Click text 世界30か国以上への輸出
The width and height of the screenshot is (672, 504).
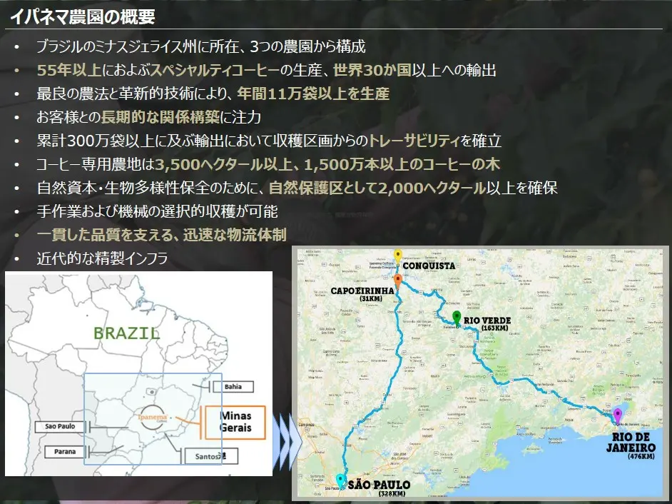click(414, 70)
